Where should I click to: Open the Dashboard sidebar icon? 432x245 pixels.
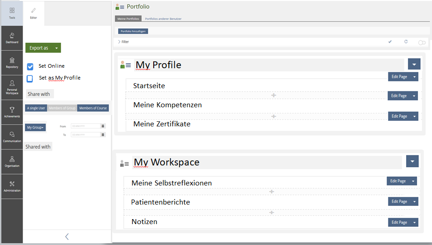(x=12, y=38)
